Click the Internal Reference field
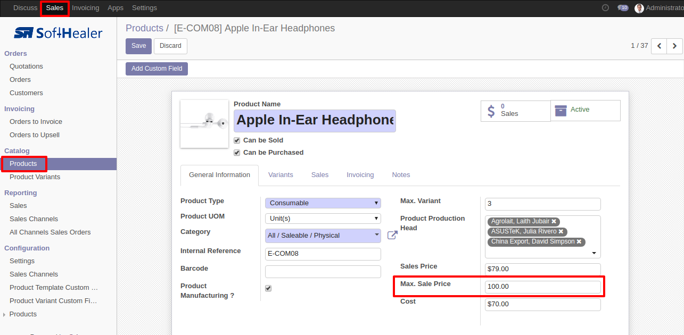The width and height of the screenshot is (684, 335). point(323,254)
